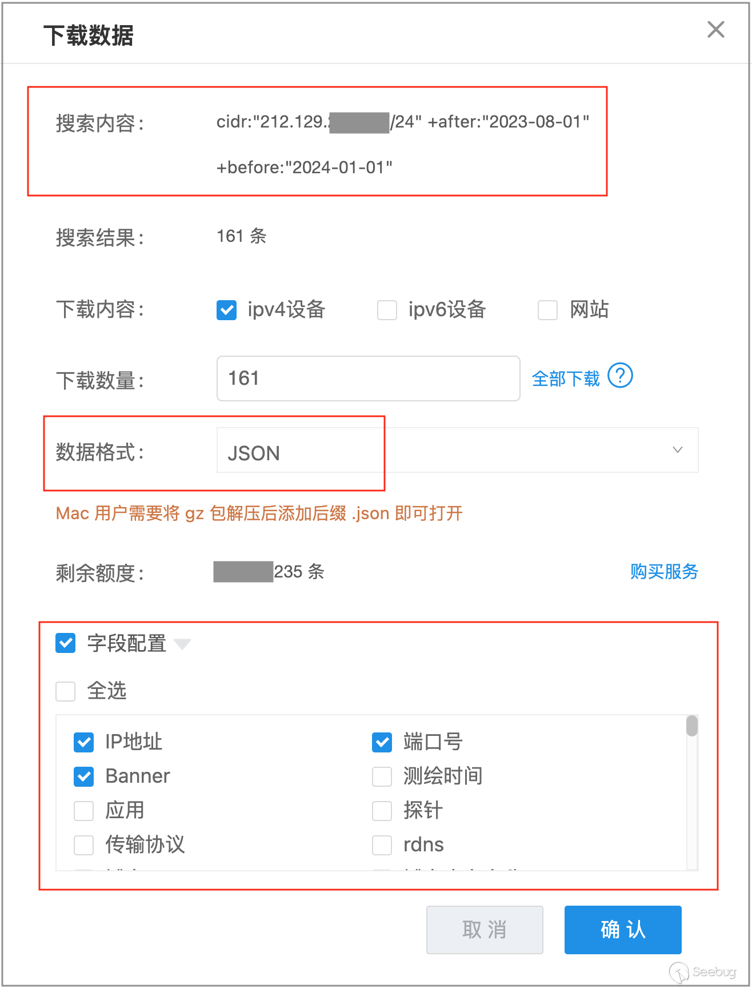Close the 下载数据 dialog
The width and height of the screenshot is (752, 988).
[x=715, y=30]
